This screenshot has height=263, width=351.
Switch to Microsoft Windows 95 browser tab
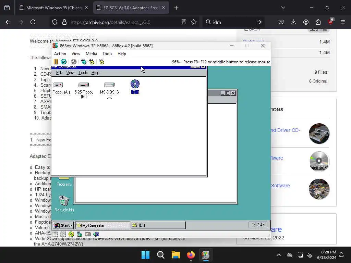(53, 8)
